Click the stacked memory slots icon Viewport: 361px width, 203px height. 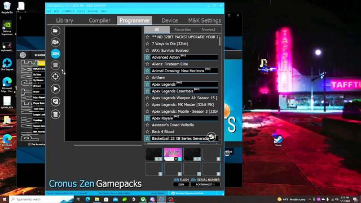[55, 65]
